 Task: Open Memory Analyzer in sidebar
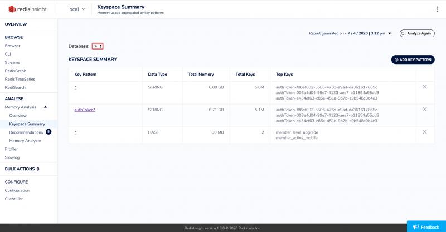tap(25, 141)
